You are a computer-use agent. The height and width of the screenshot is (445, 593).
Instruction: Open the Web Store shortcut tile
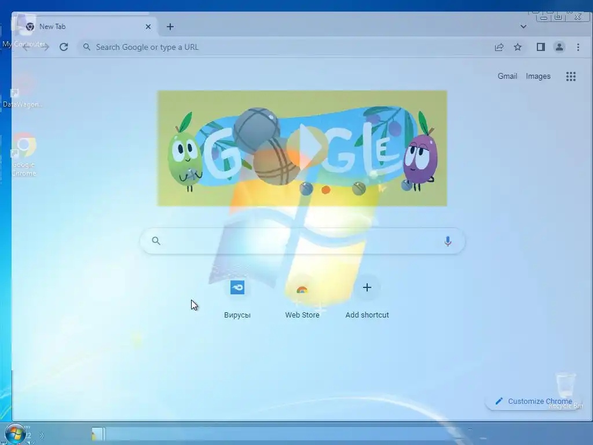point(302,298)
